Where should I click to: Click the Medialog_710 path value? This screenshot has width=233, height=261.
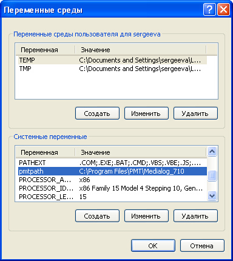tap(132, 171)
